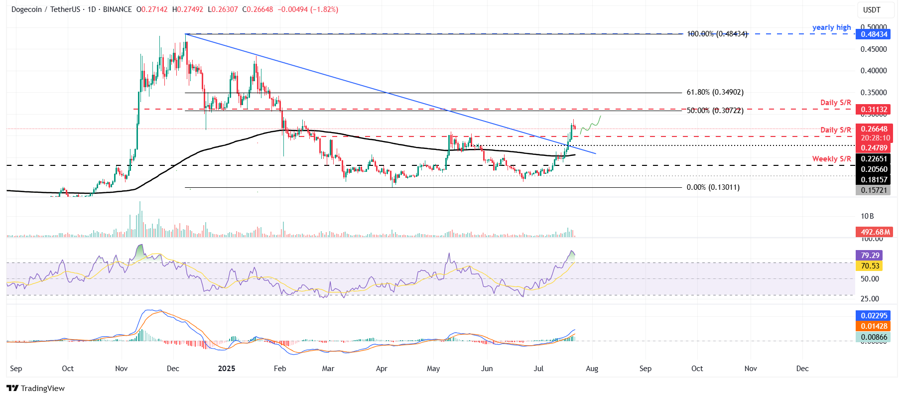This screenshot has height=399, width=904.
Task: Click the Feb label on time axis
Action: click(280, 369)
